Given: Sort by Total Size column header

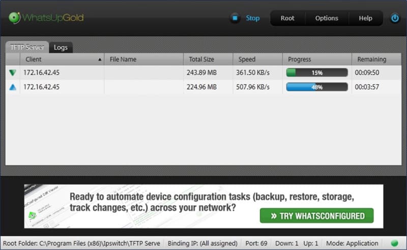Looking at the screenshot, I should click(x=208, y=60).
